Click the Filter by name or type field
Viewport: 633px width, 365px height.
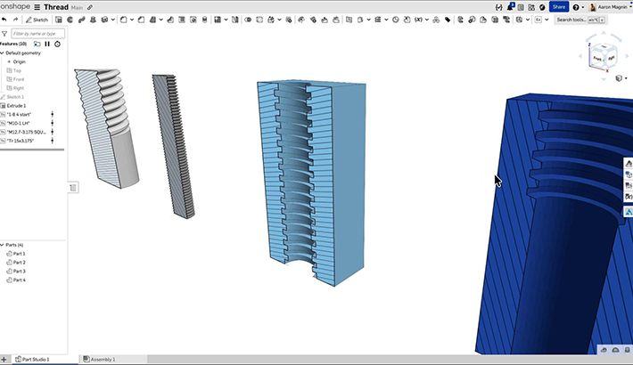[x=37, y=34]
